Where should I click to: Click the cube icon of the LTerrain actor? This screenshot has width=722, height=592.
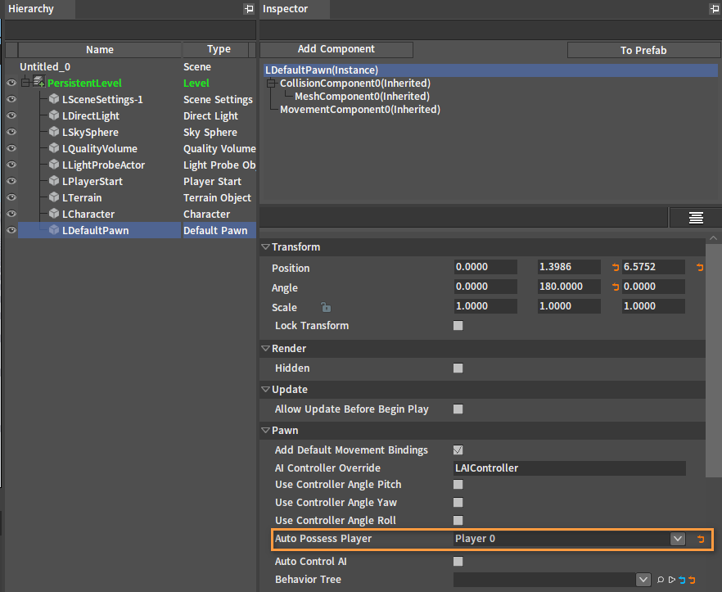(x=54, y=197)
